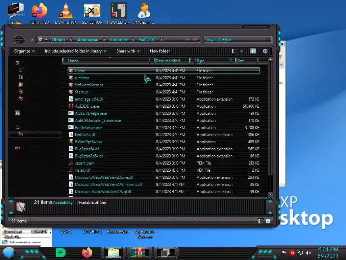Open the HOOKED ON desktop icon
346x260 pixels.
[x=119, y=13]
